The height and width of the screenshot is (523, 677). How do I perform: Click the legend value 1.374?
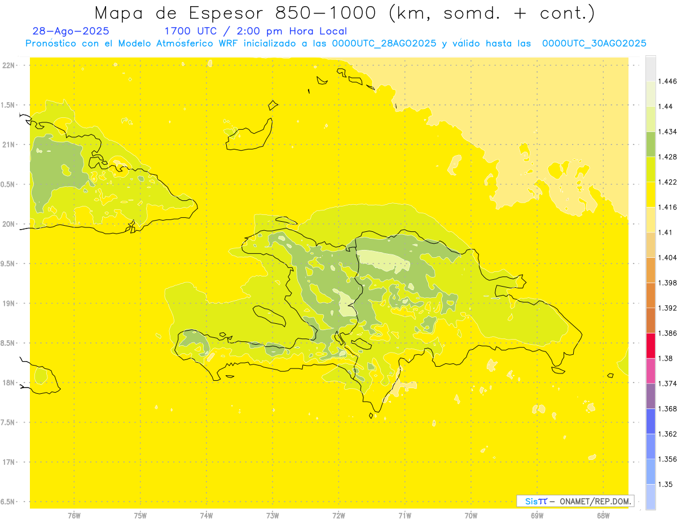coord(667,384)
